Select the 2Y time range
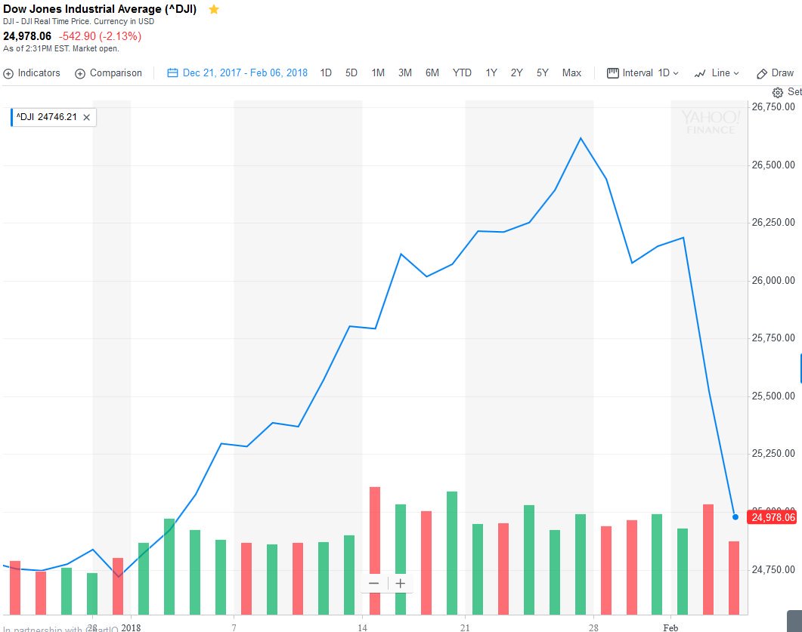 point(516,73)
